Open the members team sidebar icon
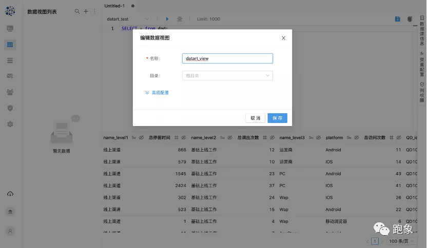This screenshot has height=248, width=427. [10, 92]
